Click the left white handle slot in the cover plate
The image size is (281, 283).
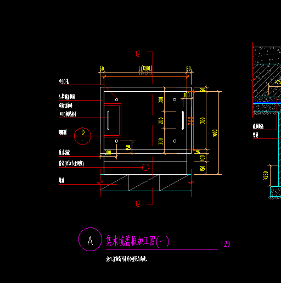pos(108,120)
